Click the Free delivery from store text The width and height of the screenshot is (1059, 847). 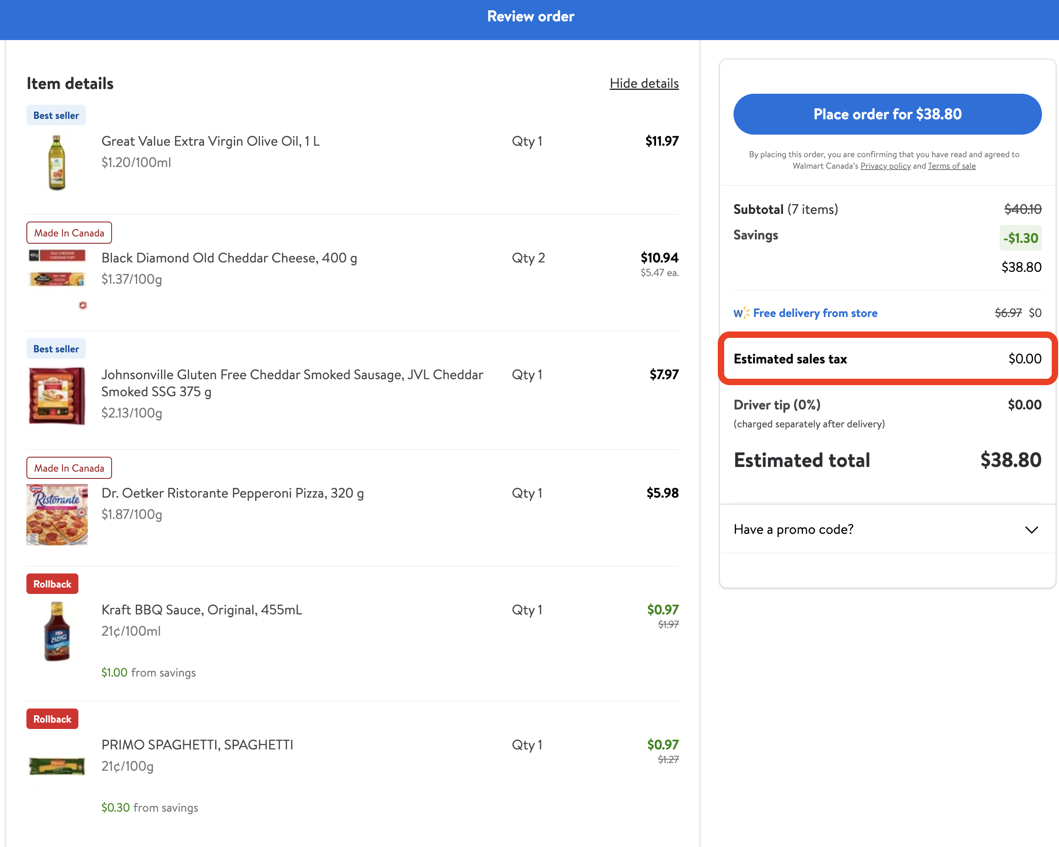click(815, 313)
